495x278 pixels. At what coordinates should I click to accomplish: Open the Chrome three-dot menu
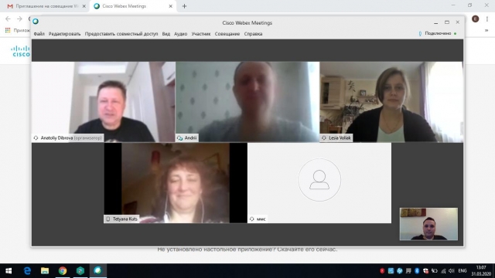tap(487, 19)
